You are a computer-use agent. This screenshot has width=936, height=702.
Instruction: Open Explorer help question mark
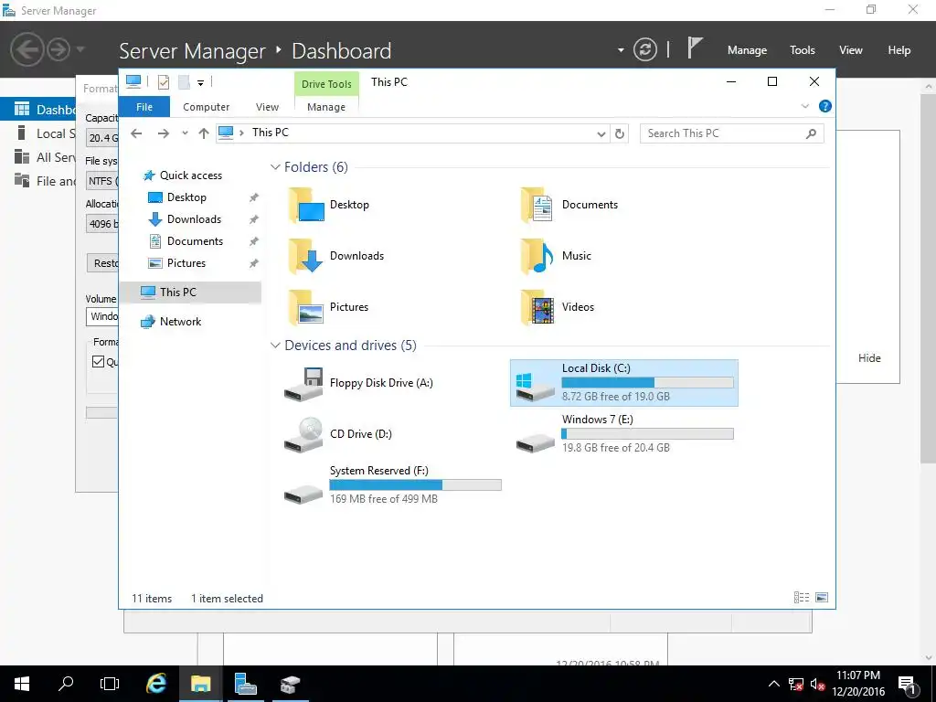point(825,106)
